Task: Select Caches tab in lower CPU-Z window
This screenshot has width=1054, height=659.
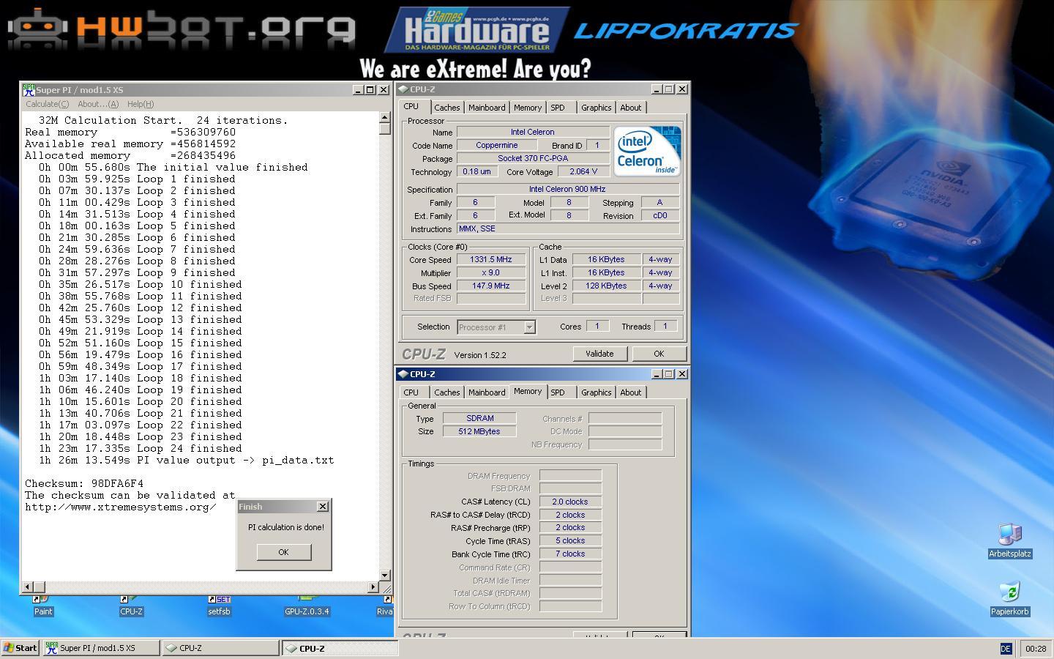Action: coord(446,392)
